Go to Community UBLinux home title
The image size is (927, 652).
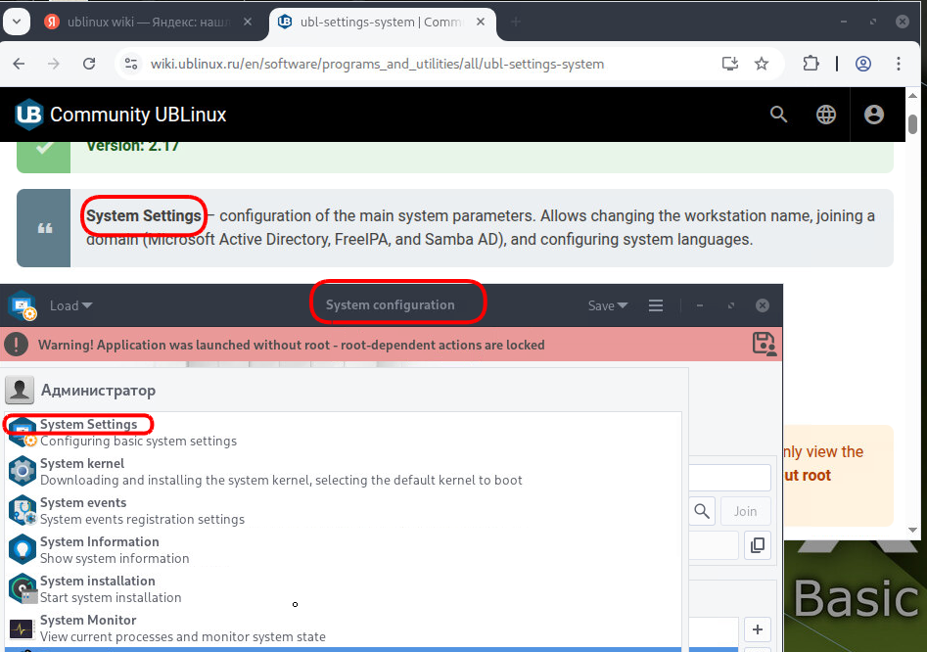click(138, 115)
